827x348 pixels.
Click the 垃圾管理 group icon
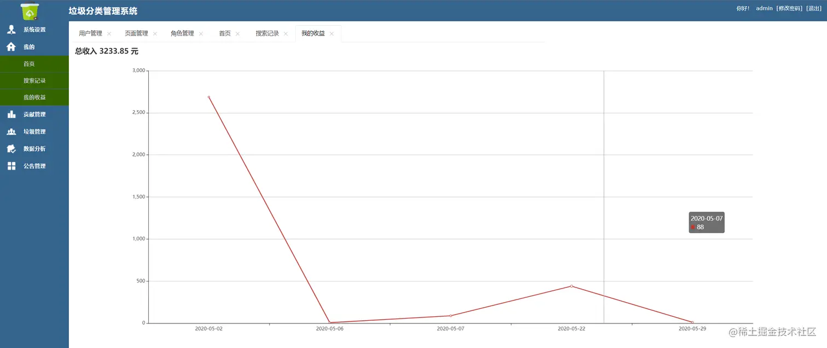(11, 131)
